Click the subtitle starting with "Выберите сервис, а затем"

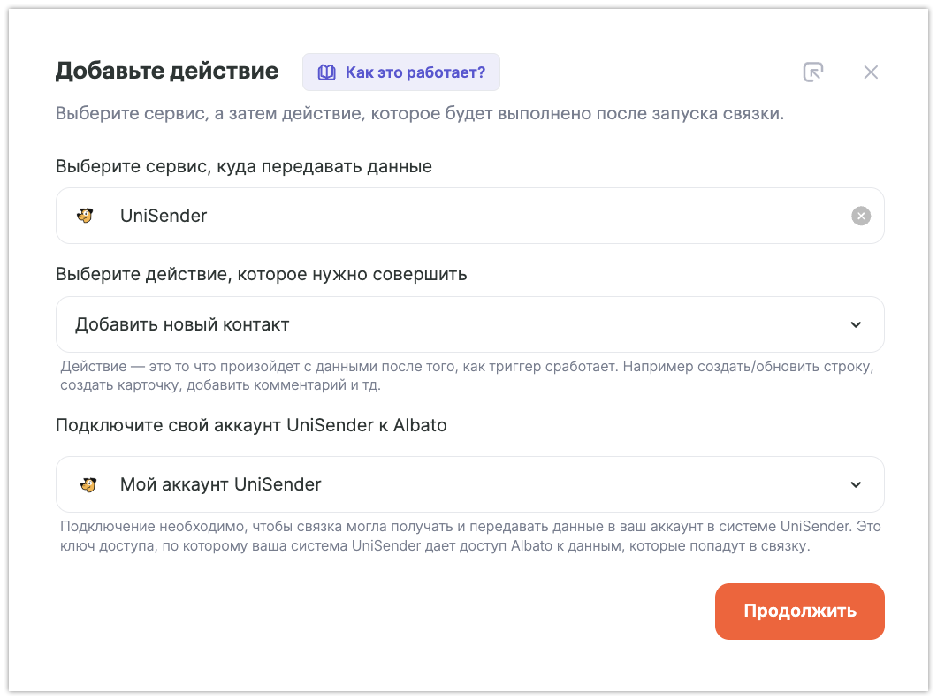click(420, 114)
